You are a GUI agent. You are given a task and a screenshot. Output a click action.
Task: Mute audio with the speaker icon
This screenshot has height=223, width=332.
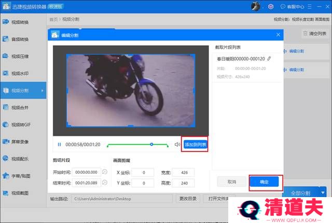coord(177,144)
